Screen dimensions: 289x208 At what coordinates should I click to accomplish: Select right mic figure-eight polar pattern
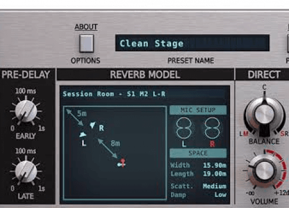(212, 128)
